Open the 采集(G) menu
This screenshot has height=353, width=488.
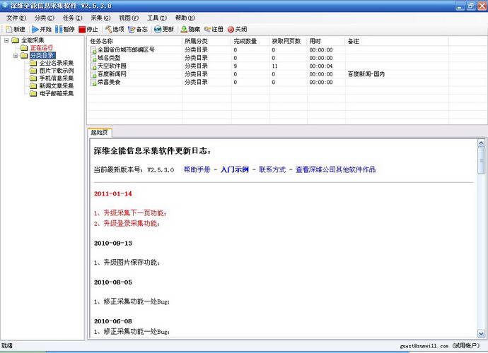click(100, 18)
